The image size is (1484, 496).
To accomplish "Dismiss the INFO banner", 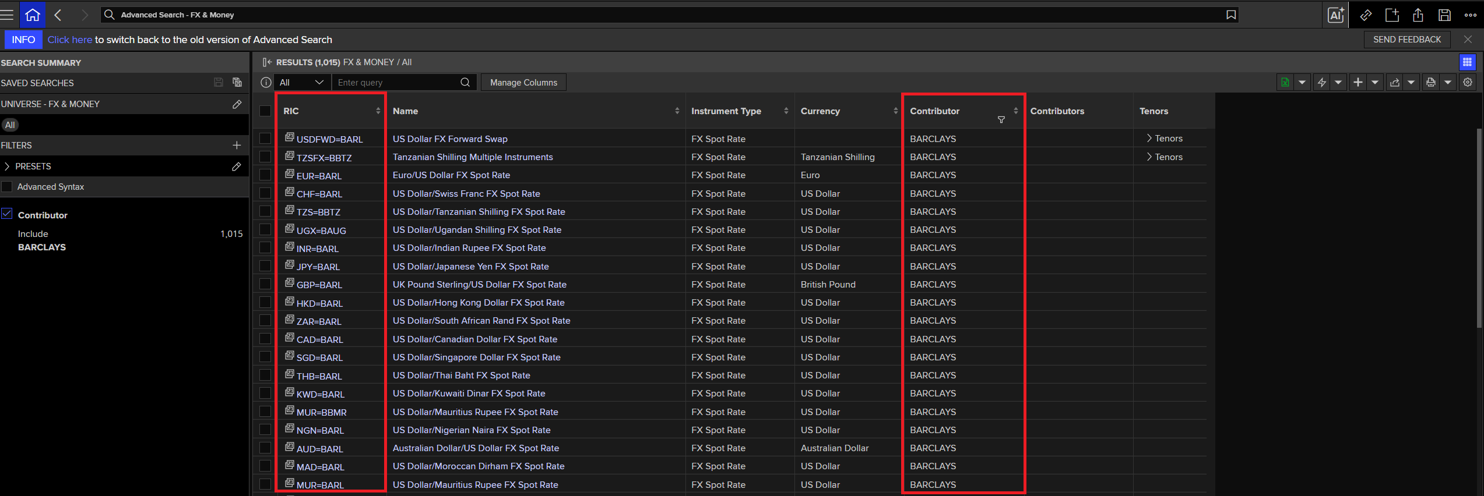I will (x=1468, y=40).
